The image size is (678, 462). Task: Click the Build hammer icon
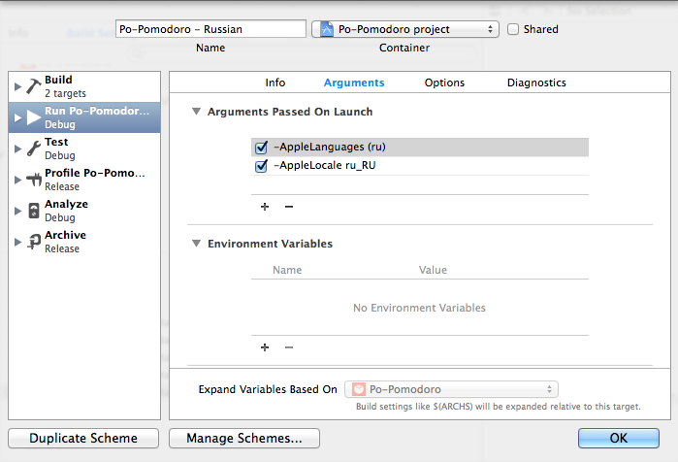(x=34, y=86)
